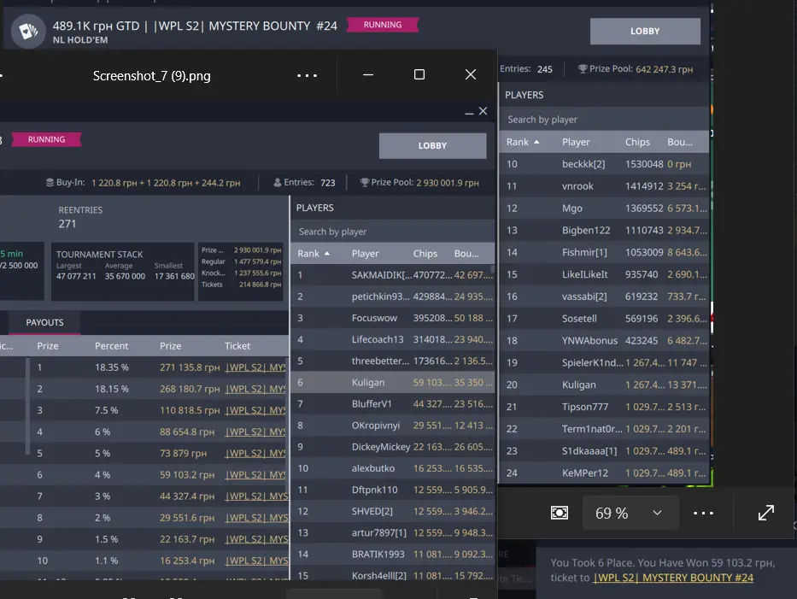797x599 pixels.
Task: Click the trophy icon beside Prize Pool 2 930 001.9
Action: pyautogui.click(x=365, y=182)
